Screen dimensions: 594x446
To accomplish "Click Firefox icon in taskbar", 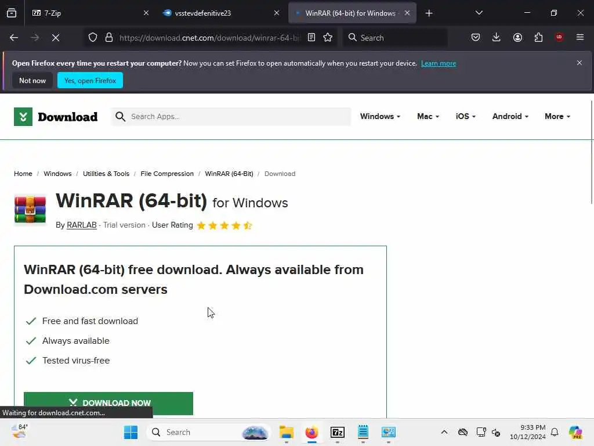I will pyautogui.click(x=312, y=432).
